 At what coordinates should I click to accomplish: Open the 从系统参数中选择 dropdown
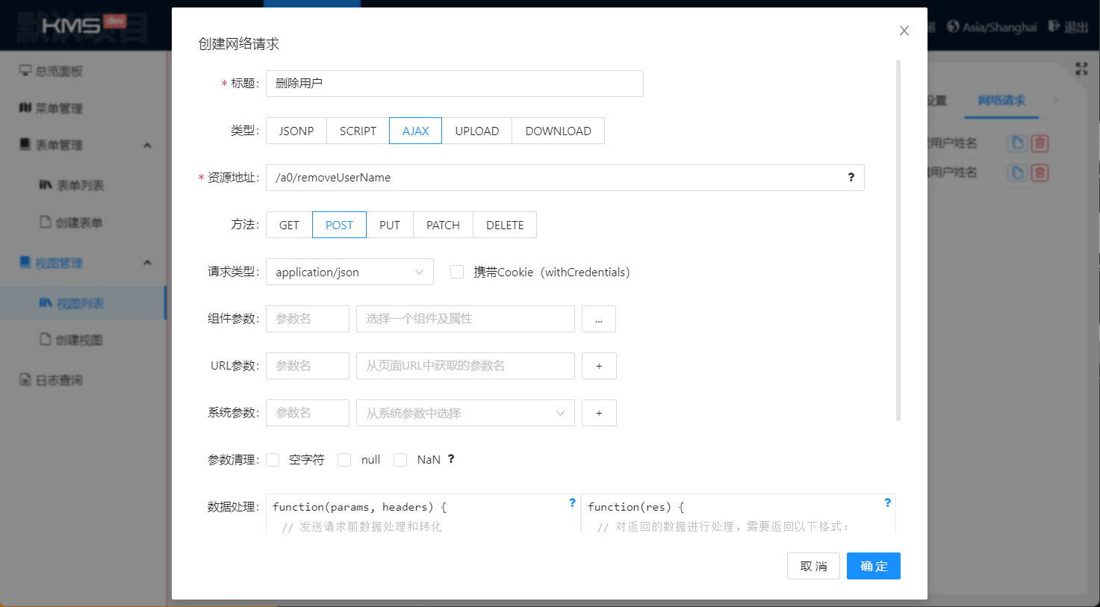point(464,413)
